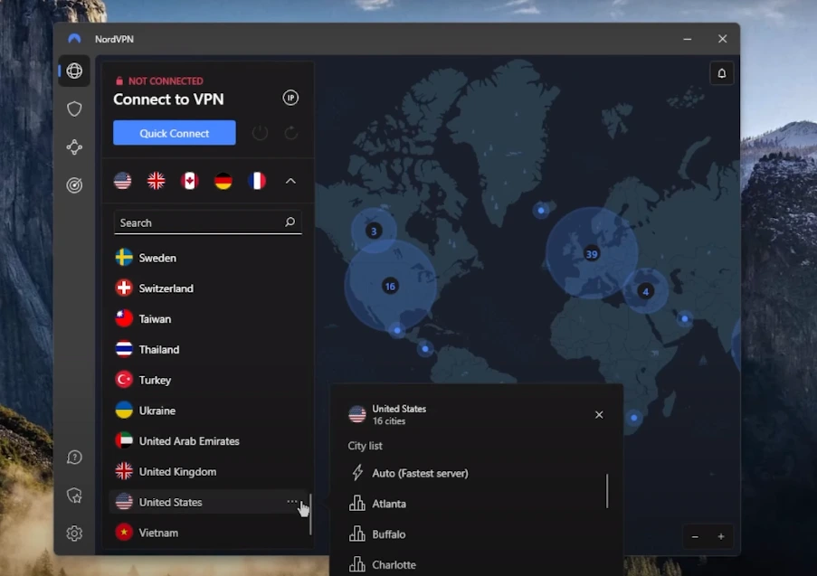Open the shield-star badge icon in sidebar
This screenshot has width=817, height=576.
coord(74,496)
